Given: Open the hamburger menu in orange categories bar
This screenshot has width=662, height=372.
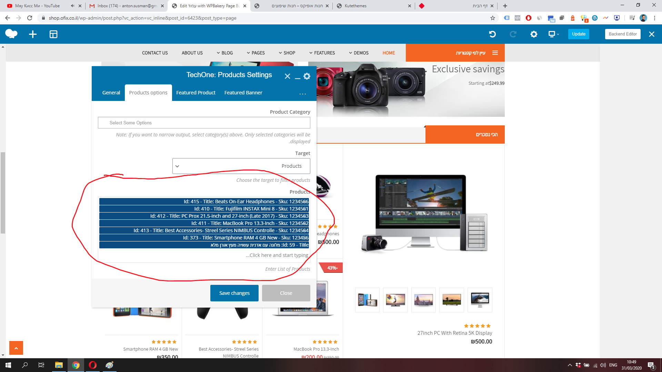Looking at the screenshot, I should 495,53.
